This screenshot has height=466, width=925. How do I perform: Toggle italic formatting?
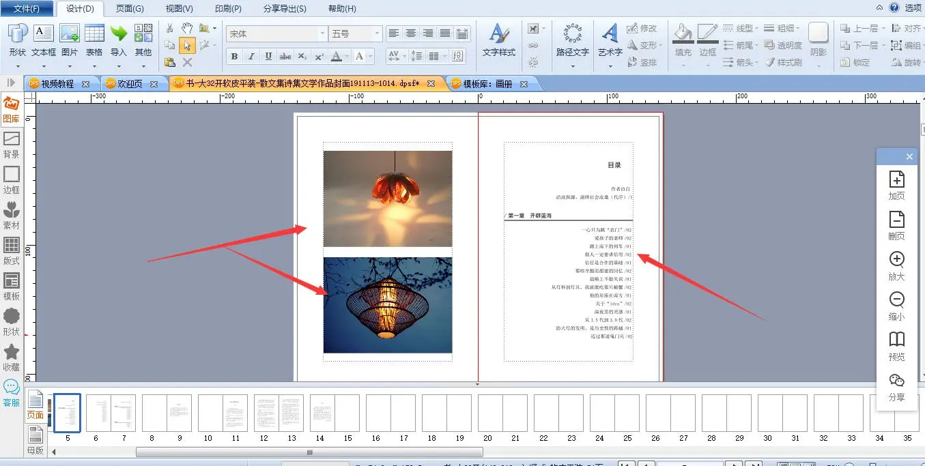[251, 57]
